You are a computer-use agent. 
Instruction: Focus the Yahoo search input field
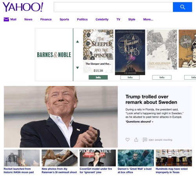coord(113,7)
